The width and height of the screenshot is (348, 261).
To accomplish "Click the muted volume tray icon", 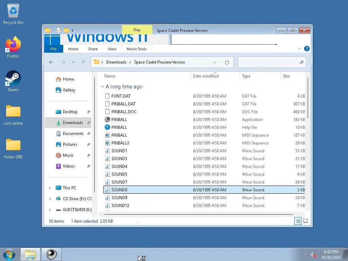I will 313,255.
